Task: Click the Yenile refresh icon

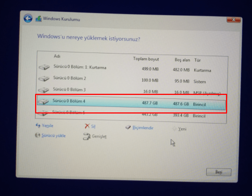Action: 38,125
